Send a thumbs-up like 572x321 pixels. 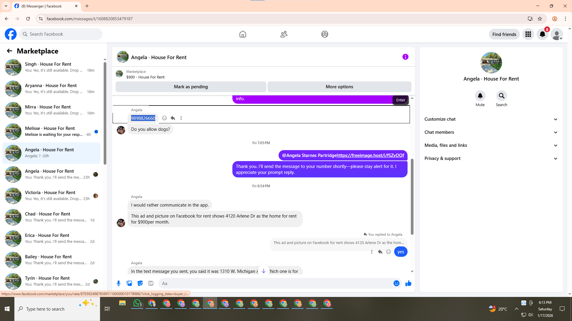pyautogui.click(x=408, y=283)
